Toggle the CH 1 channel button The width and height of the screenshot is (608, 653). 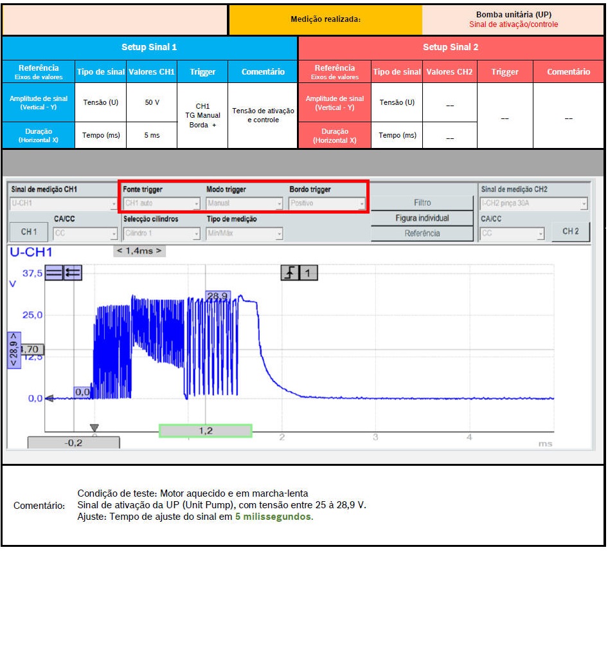(x=29, y=232)
